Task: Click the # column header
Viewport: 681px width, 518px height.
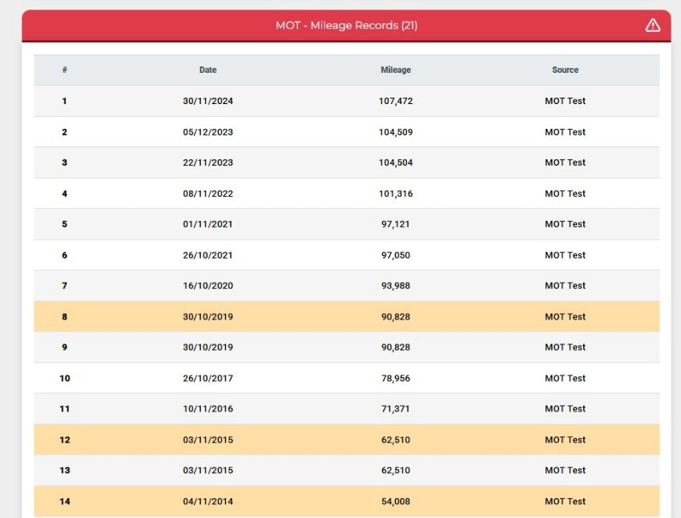Action: pos(64,70)
